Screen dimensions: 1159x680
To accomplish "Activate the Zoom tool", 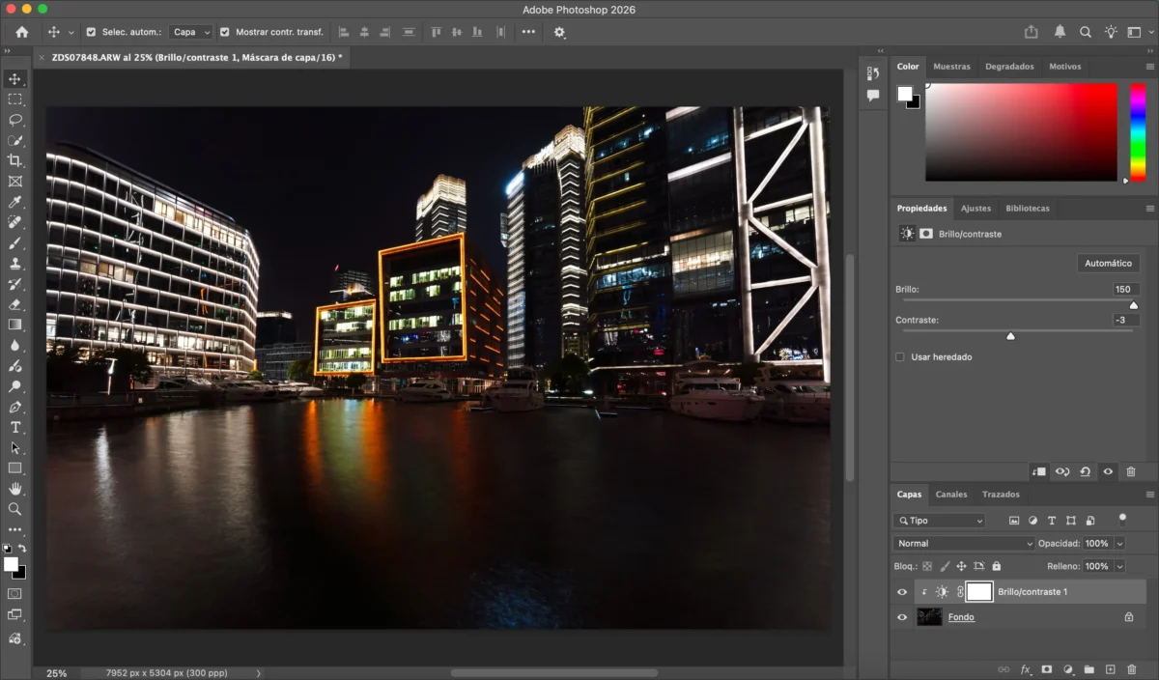I will pyautogui.click(x=14, y=508).
